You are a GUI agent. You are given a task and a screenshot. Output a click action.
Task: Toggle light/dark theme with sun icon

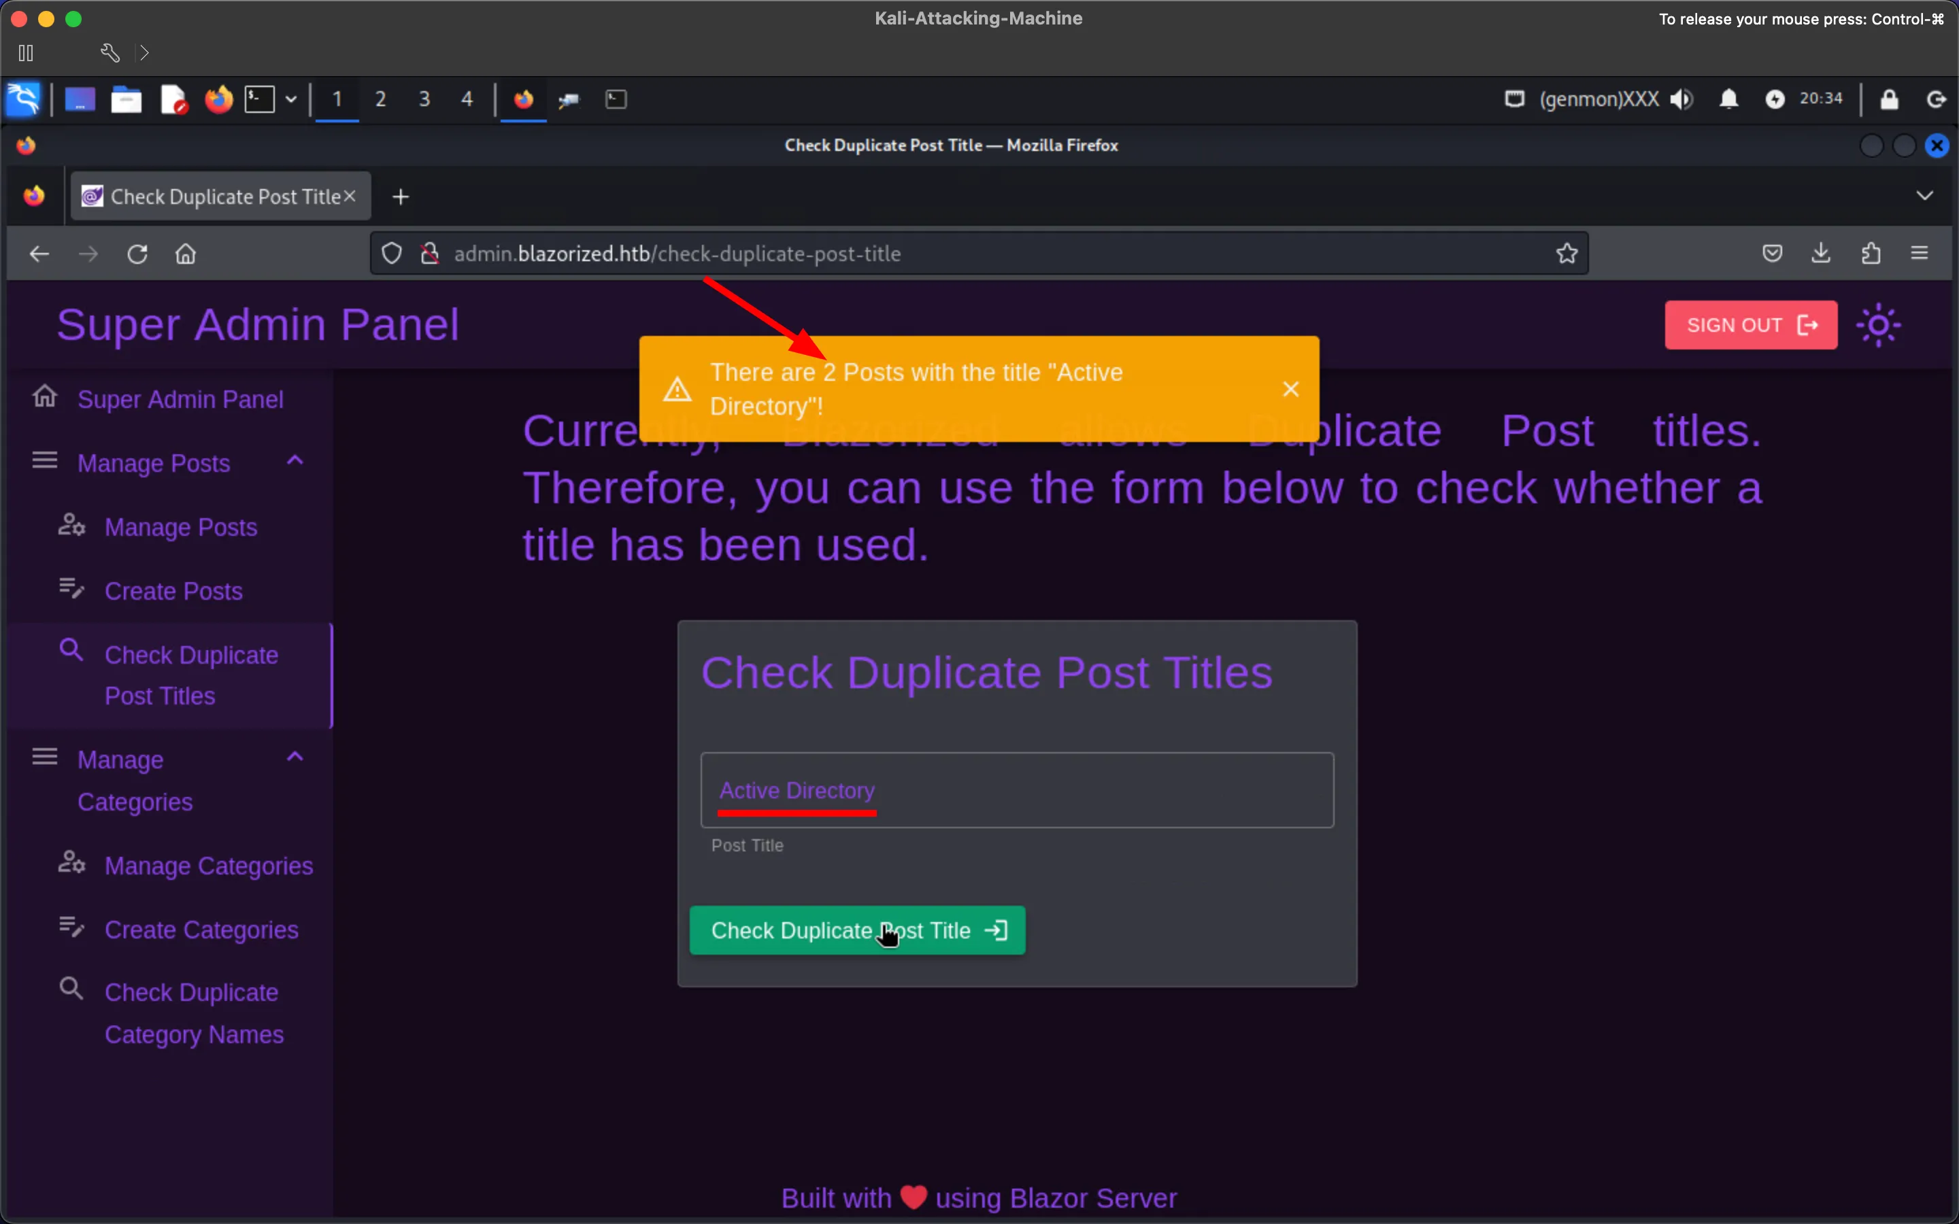click(1879, 326)
